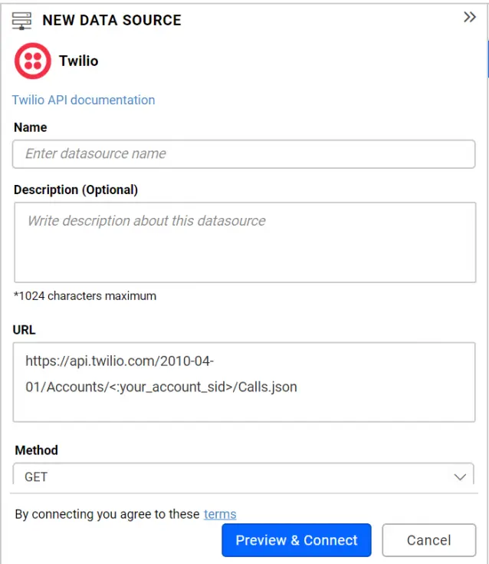Click the Name field label
Screen dimensions: 489x564
point(31,127)
